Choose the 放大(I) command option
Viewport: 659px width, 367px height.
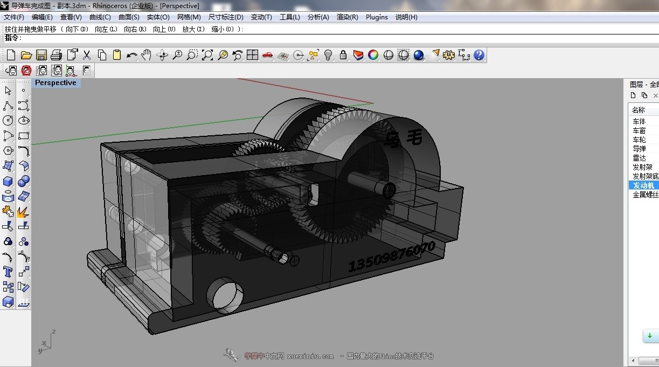coord(193,29)
